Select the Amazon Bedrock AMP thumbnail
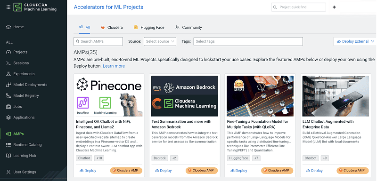377x181 pixels. tap(185, 96)
